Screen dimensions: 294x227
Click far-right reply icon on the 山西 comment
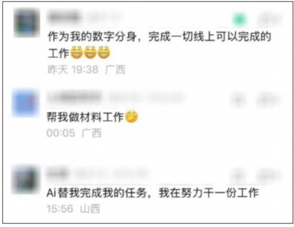pyautogui.click(x=268, y=176)
